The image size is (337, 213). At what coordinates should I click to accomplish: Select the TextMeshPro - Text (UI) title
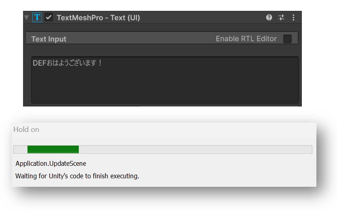(x=98, y=18)
